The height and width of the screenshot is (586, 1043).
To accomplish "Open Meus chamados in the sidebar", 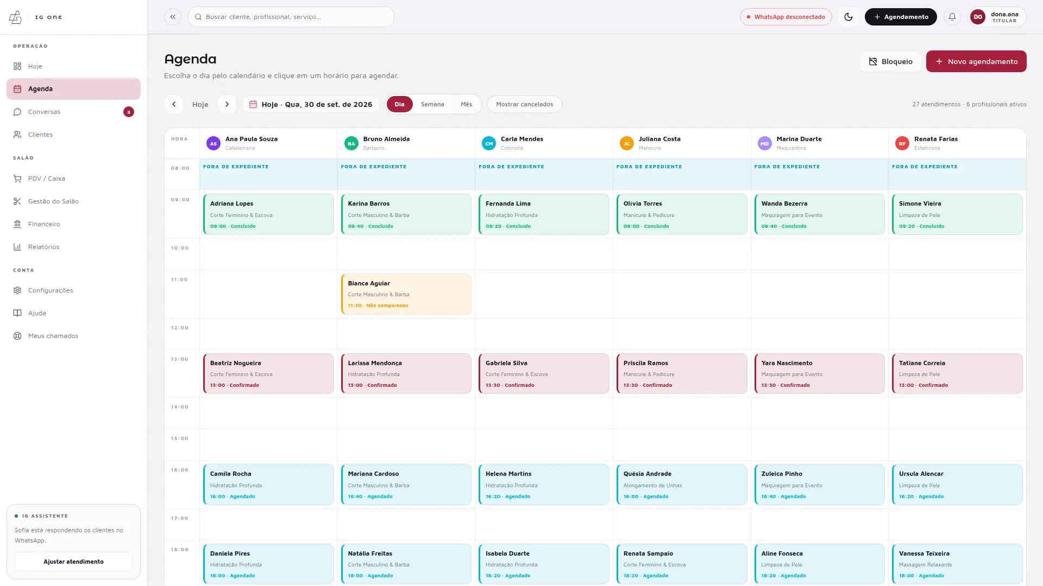I will (x=73, y=336).
